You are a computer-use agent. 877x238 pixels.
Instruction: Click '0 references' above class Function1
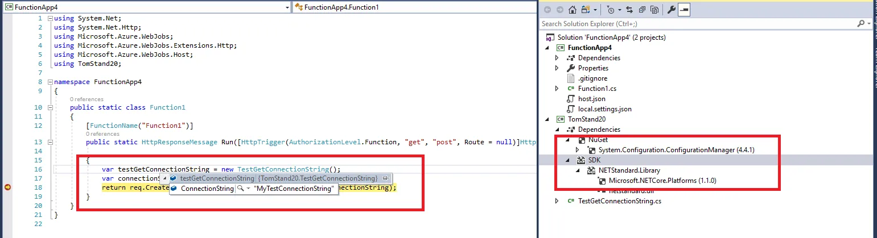[x=87, y=99]
